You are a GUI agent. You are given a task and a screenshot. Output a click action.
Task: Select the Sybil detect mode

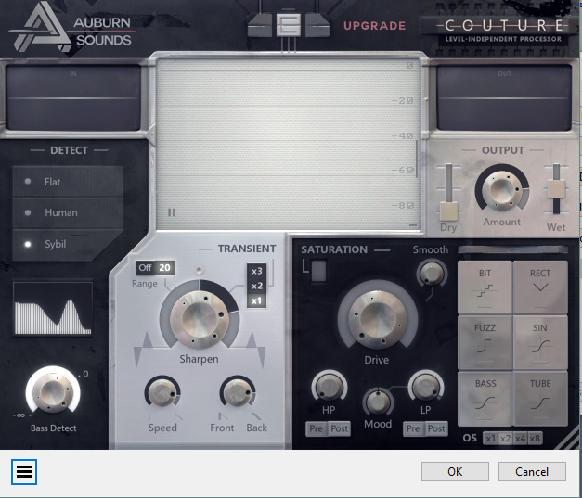(68, 244)
